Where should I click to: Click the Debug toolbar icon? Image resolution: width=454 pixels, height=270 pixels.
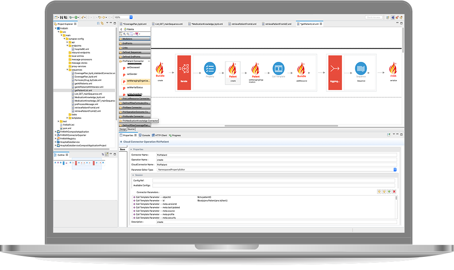71,17
